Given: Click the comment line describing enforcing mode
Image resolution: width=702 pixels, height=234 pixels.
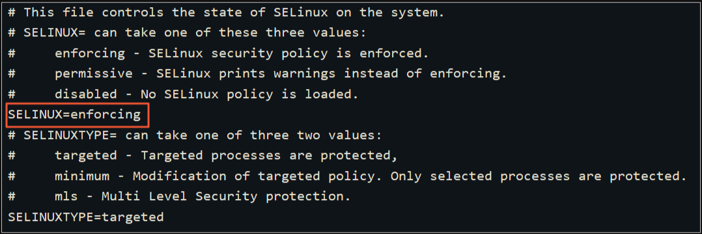Looking at the screenshot, I should click(x=219, y=53).
